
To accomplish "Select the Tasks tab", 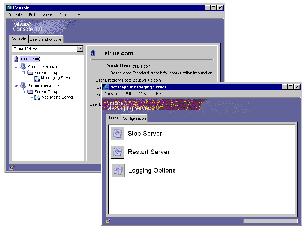I will [x=114, y=117].
